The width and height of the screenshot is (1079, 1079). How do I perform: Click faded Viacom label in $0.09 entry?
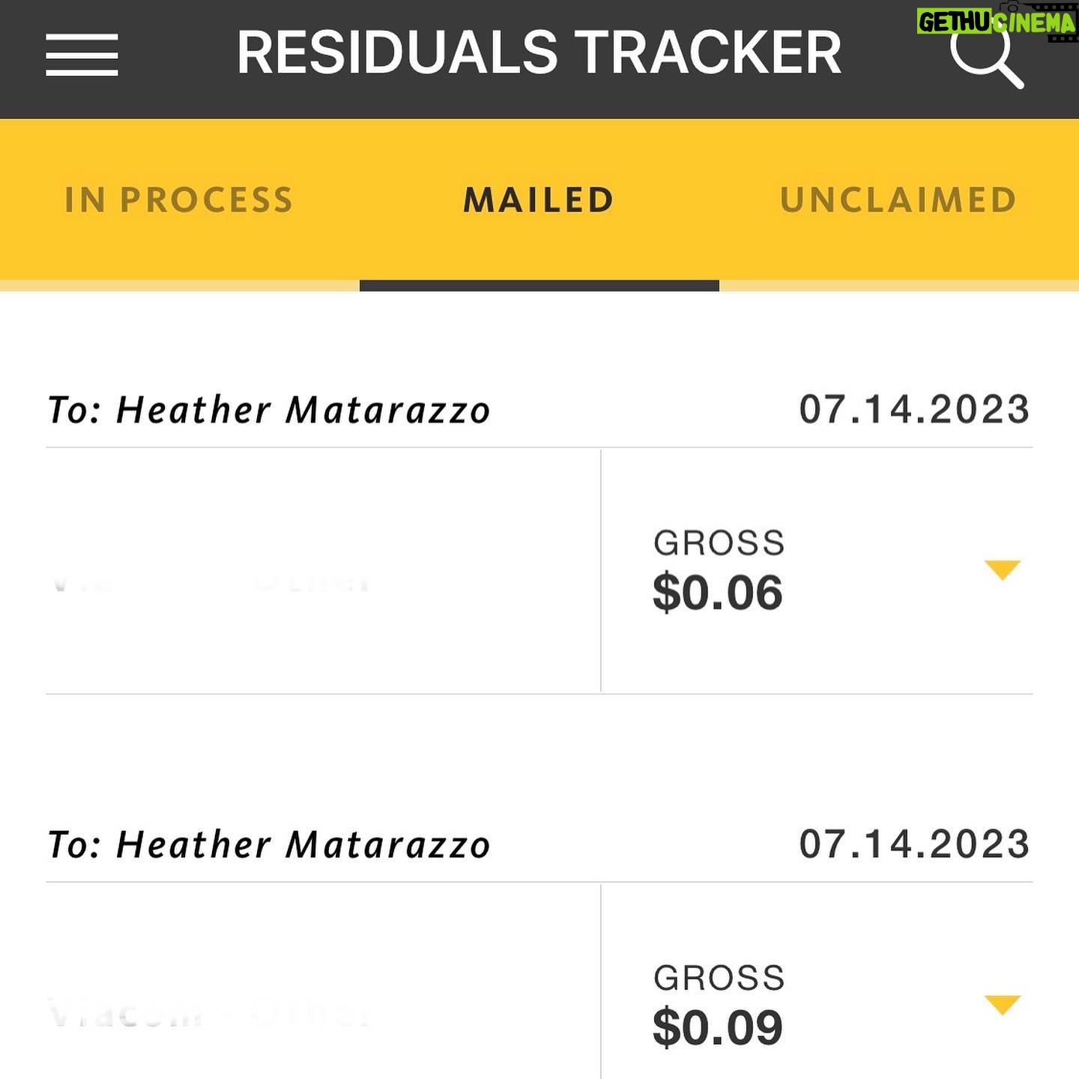point(208,1014)
